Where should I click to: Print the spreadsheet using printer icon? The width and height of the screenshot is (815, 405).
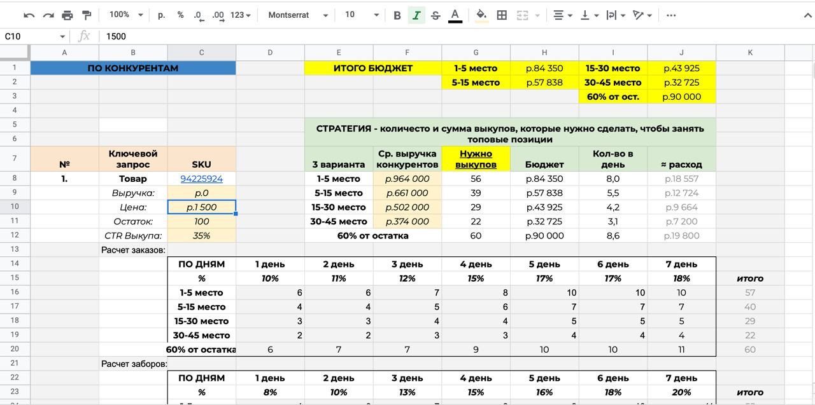click(x=67, y=15)
